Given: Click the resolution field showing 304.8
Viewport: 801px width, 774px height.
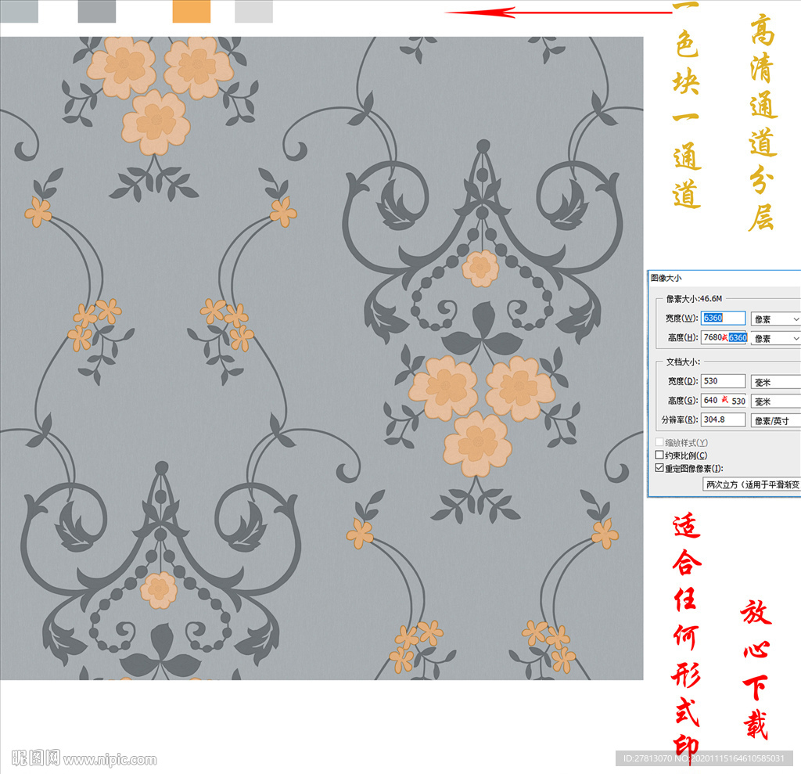Looking at the screenshot, I should click(x=723, y=419).
